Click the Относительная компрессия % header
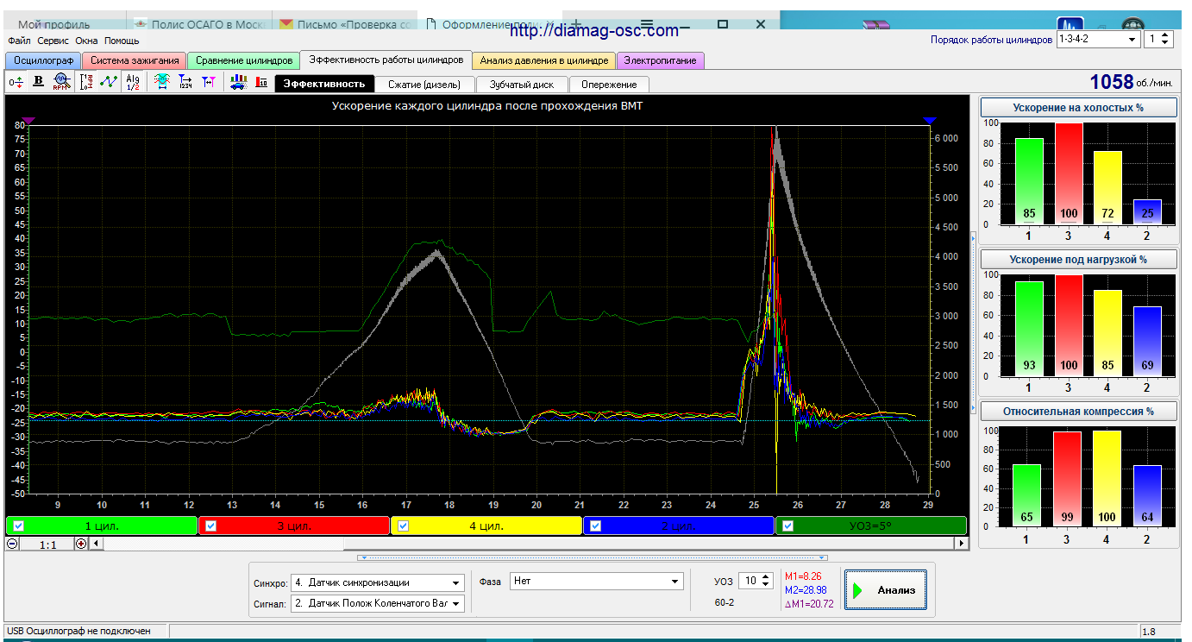Image resolution: width=1192 pixels, height=642 pixels. pyautogui.click(x=1079, y=412)
